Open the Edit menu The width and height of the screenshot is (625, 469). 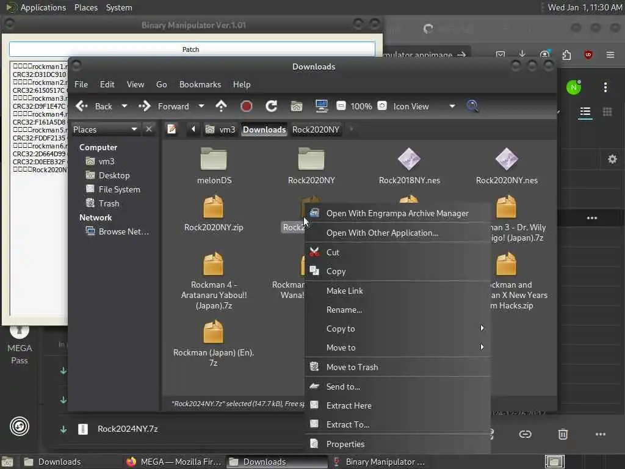tap(107, 84)
